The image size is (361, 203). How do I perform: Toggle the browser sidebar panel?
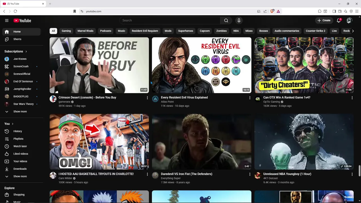point(334,11)
